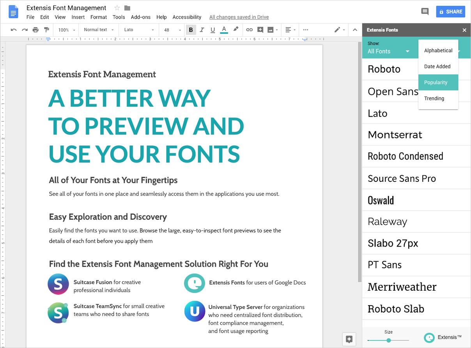
Task: Toggle italic formatting
Action: [202, 30]
